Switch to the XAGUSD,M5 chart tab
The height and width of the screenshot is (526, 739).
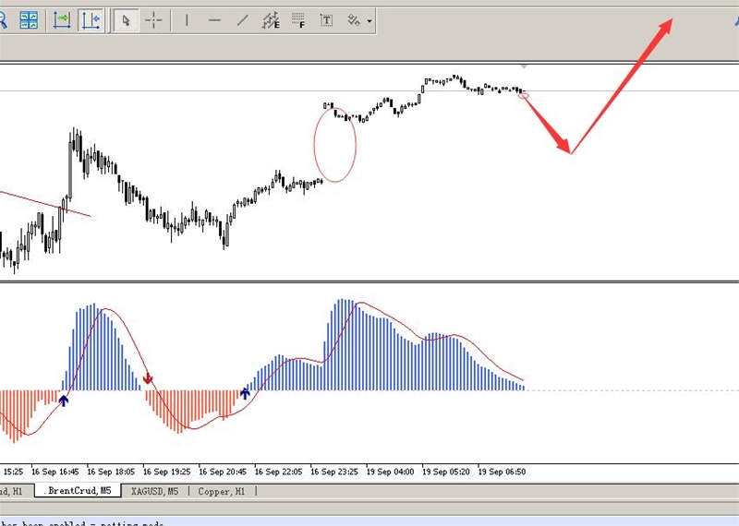154,491
